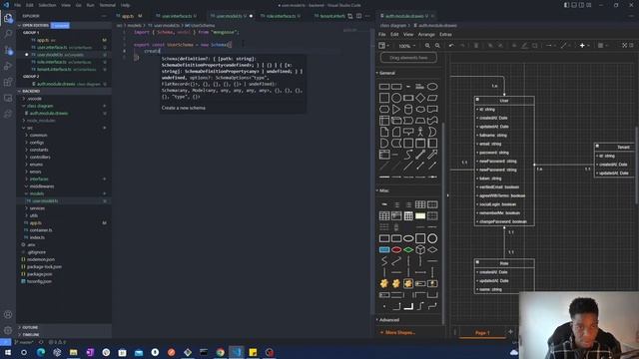Click the shadow icon in draw.io toolbar

535,46
